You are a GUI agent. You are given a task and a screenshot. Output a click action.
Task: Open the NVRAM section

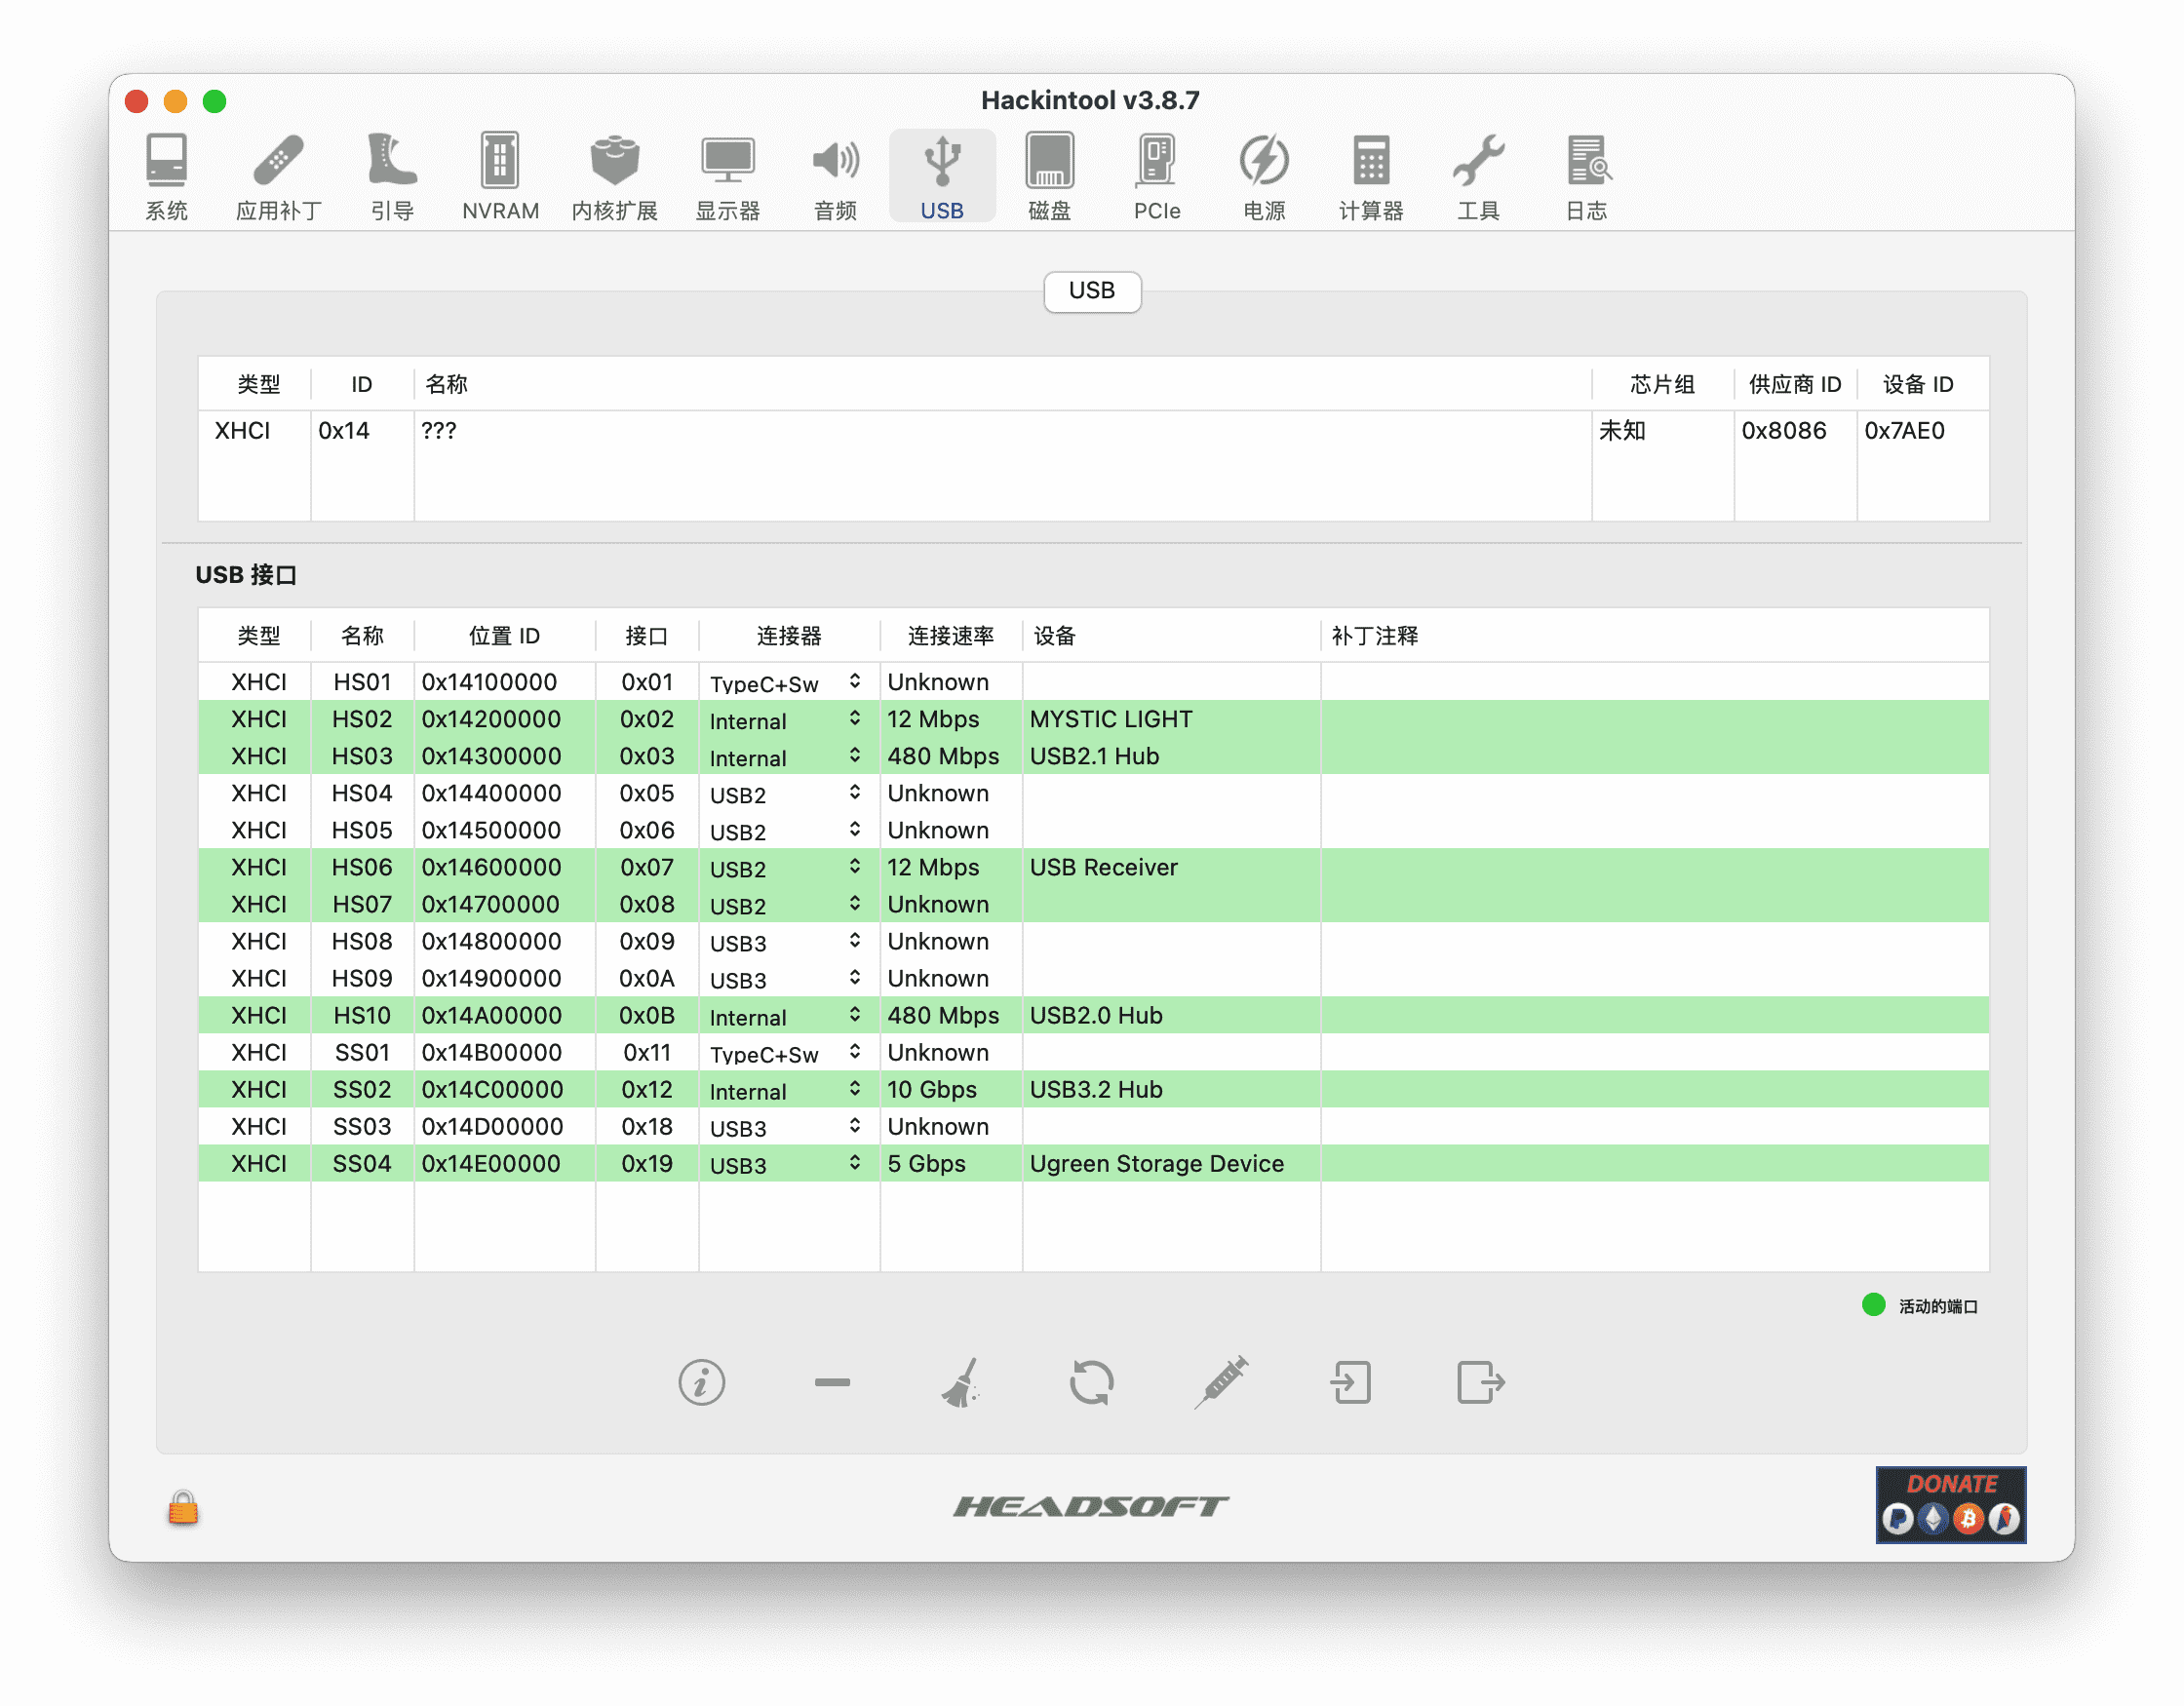pyautogui.click(x=500, y=176)
